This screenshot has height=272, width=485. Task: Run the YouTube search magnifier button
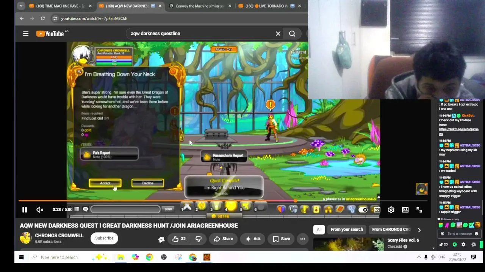click(x=292, y=34)
